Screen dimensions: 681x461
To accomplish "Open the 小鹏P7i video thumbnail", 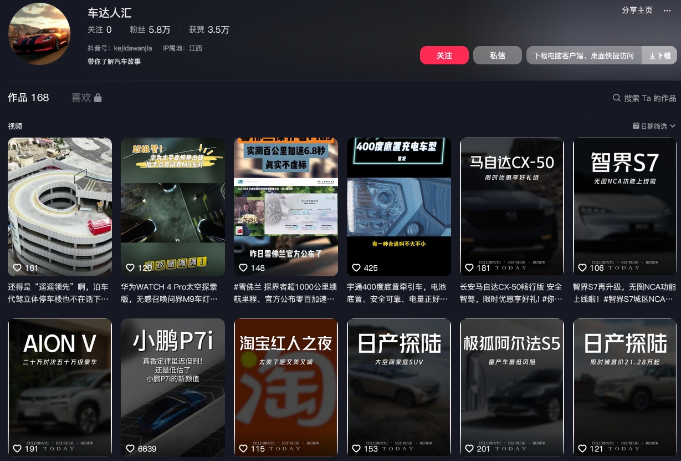I will (173, 388).
